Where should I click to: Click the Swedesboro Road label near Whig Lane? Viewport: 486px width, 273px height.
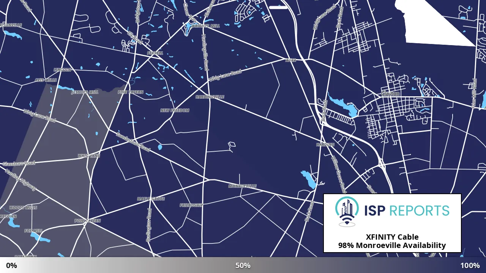pyautogui.click(x=133, y=143)
